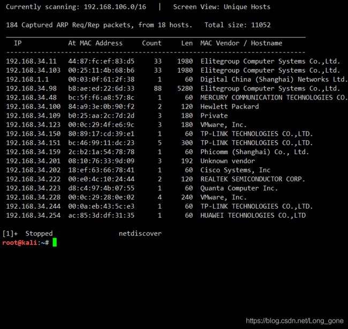Click MAC address 00:e0:4c:10:24:44

(x=101, y=179)
